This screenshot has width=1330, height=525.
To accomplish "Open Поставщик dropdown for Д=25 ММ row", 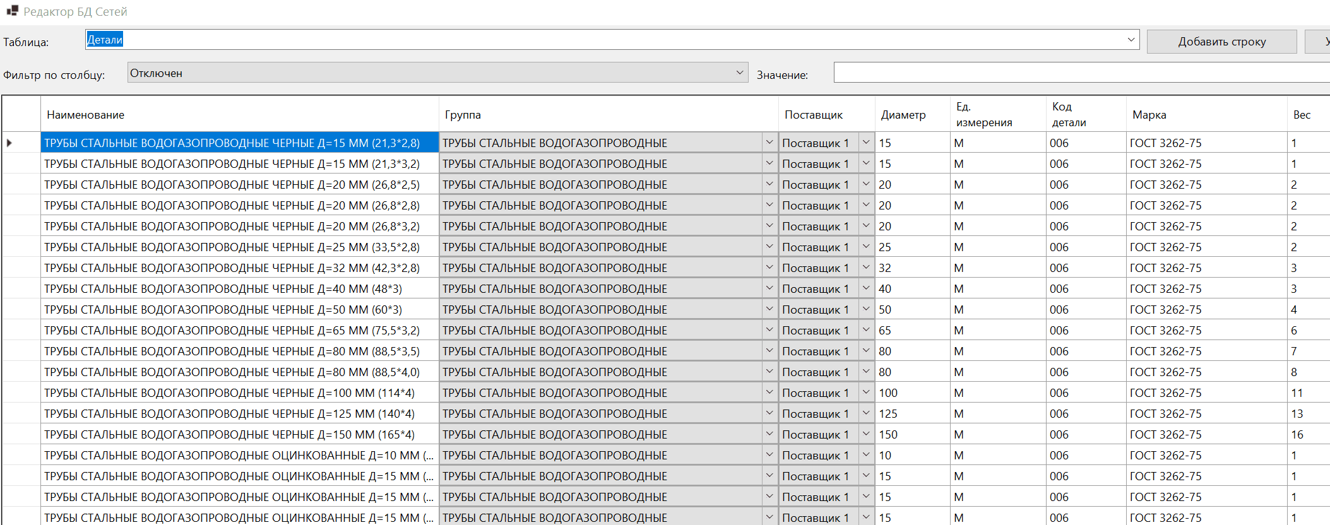I will 866,247.
